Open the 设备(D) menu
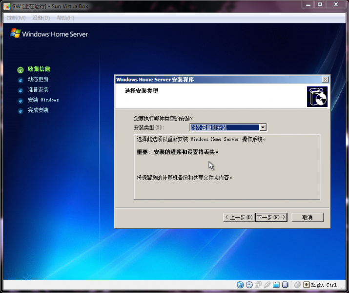 tap(41, 18)
